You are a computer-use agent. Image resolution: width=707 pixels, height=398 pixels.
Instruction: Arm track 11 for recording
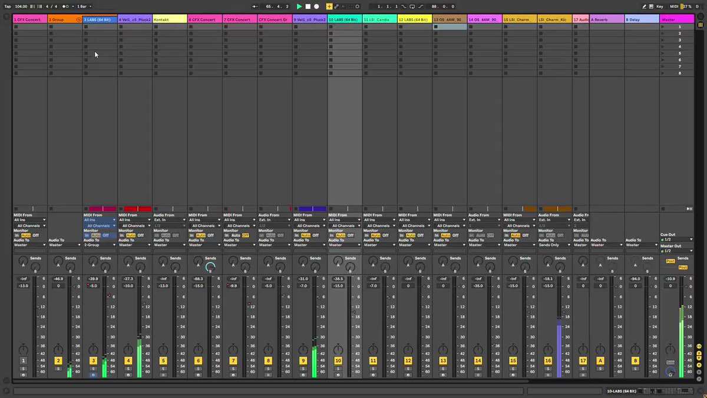[x=374, y=374]
